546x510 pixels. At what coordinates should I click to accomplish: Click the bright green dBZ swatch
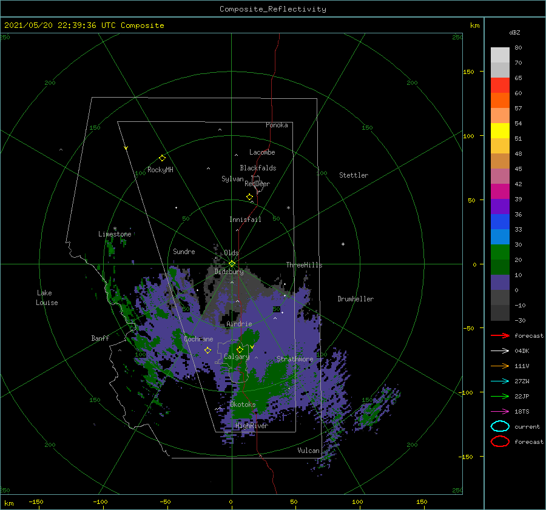(500, 252)
